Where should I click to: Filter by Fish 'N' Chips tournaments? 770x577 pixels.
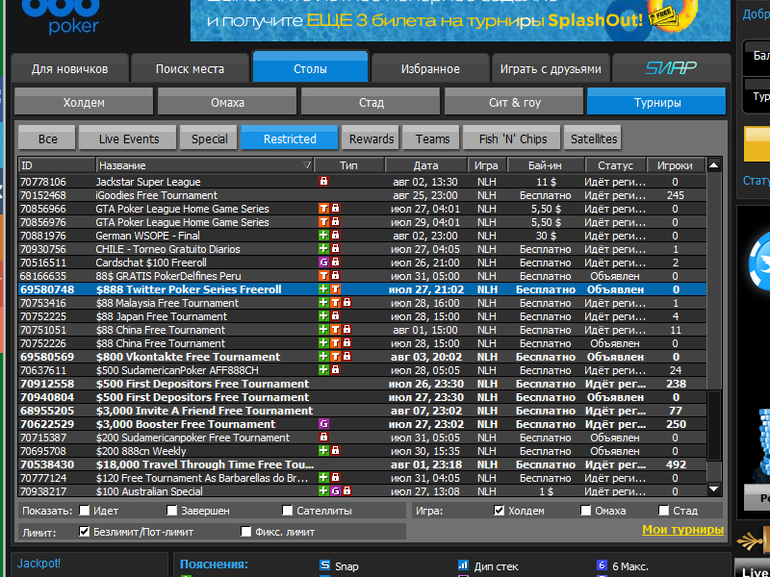[512, 138]
